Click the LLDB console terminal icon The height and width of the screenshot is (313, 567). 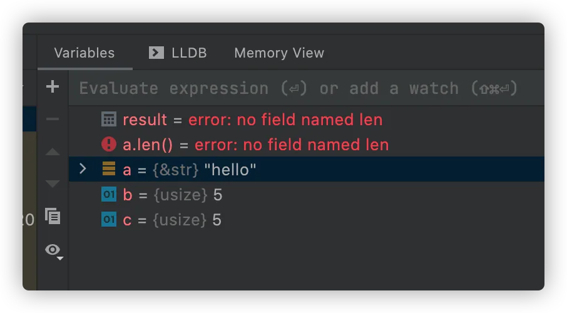click(x=156, y=53)
